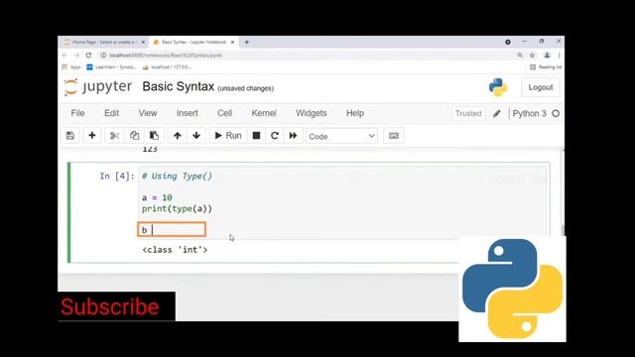Open the Help menu
The image size is (635, 357).
pos(355,113)
